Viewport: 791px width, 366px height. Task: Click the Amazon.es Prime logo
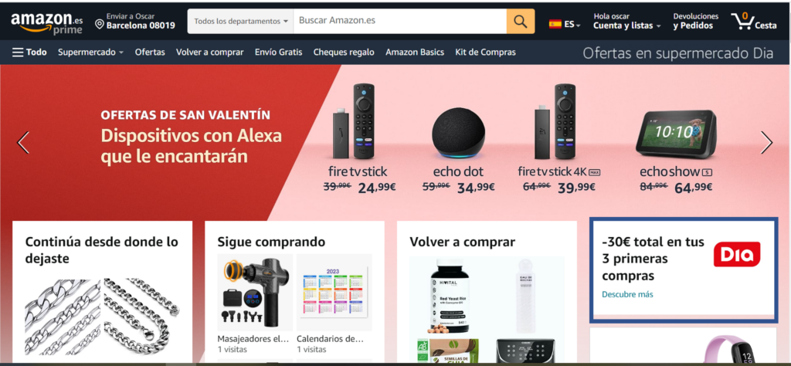coord(47,22)
